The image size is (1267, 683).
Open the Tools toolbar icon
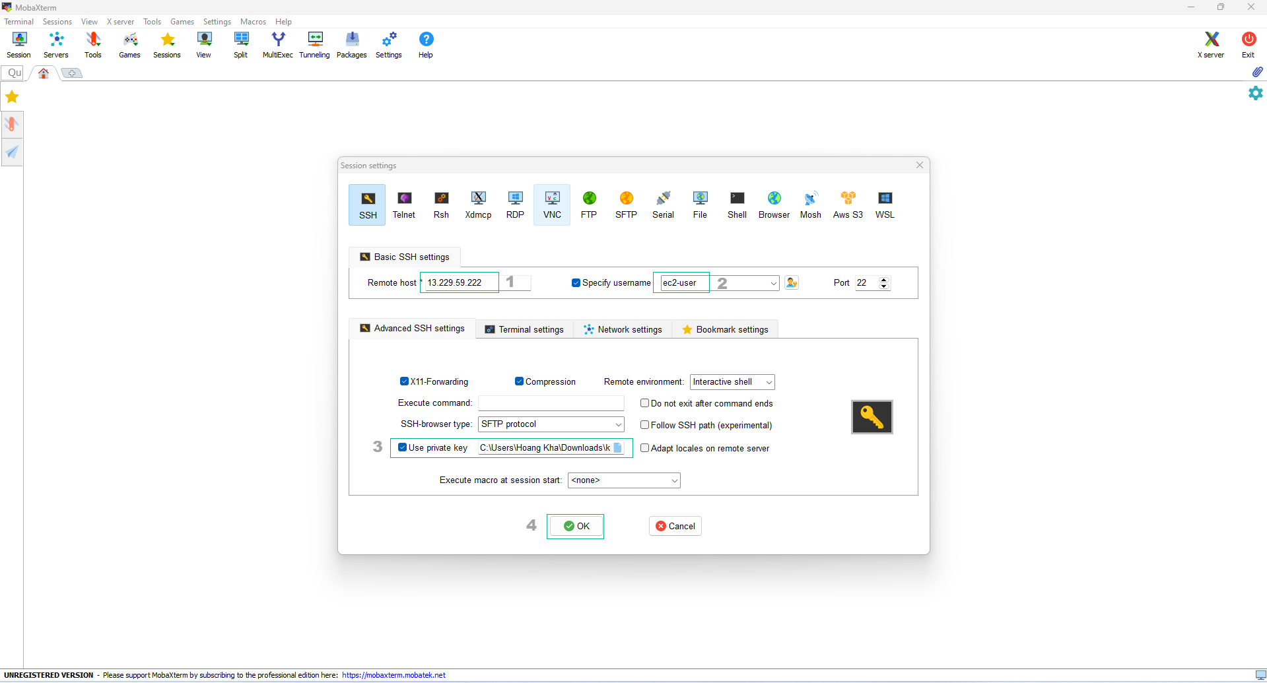93,45
